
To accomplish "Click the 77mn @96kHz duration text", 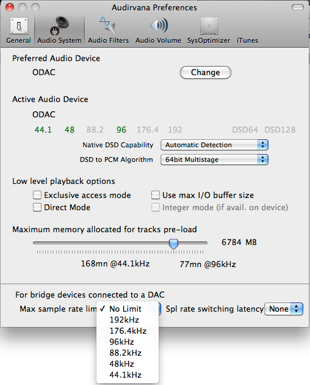I will [207, 264].
